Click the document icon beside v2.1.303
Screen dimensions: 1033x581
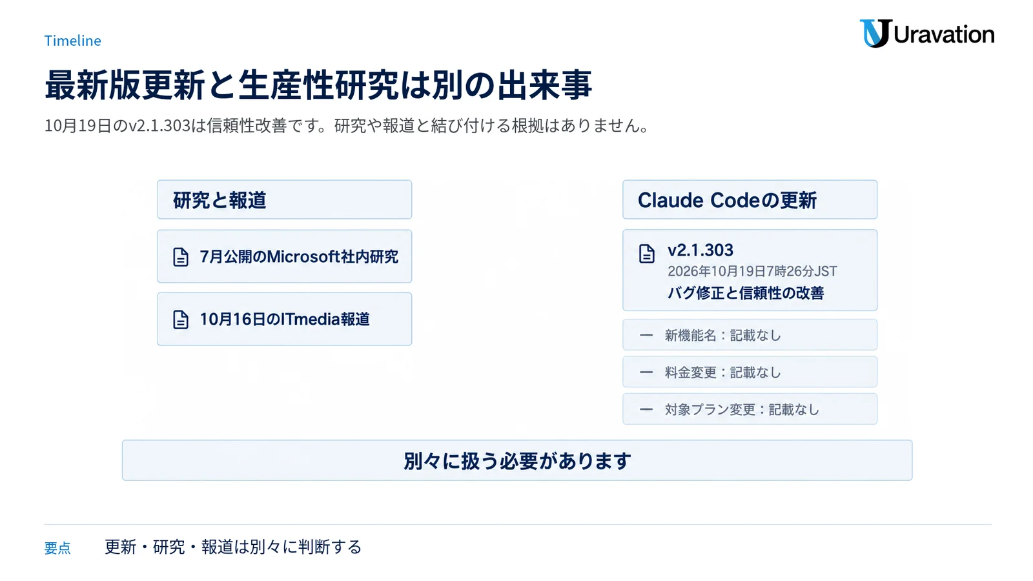pos(646,254)
